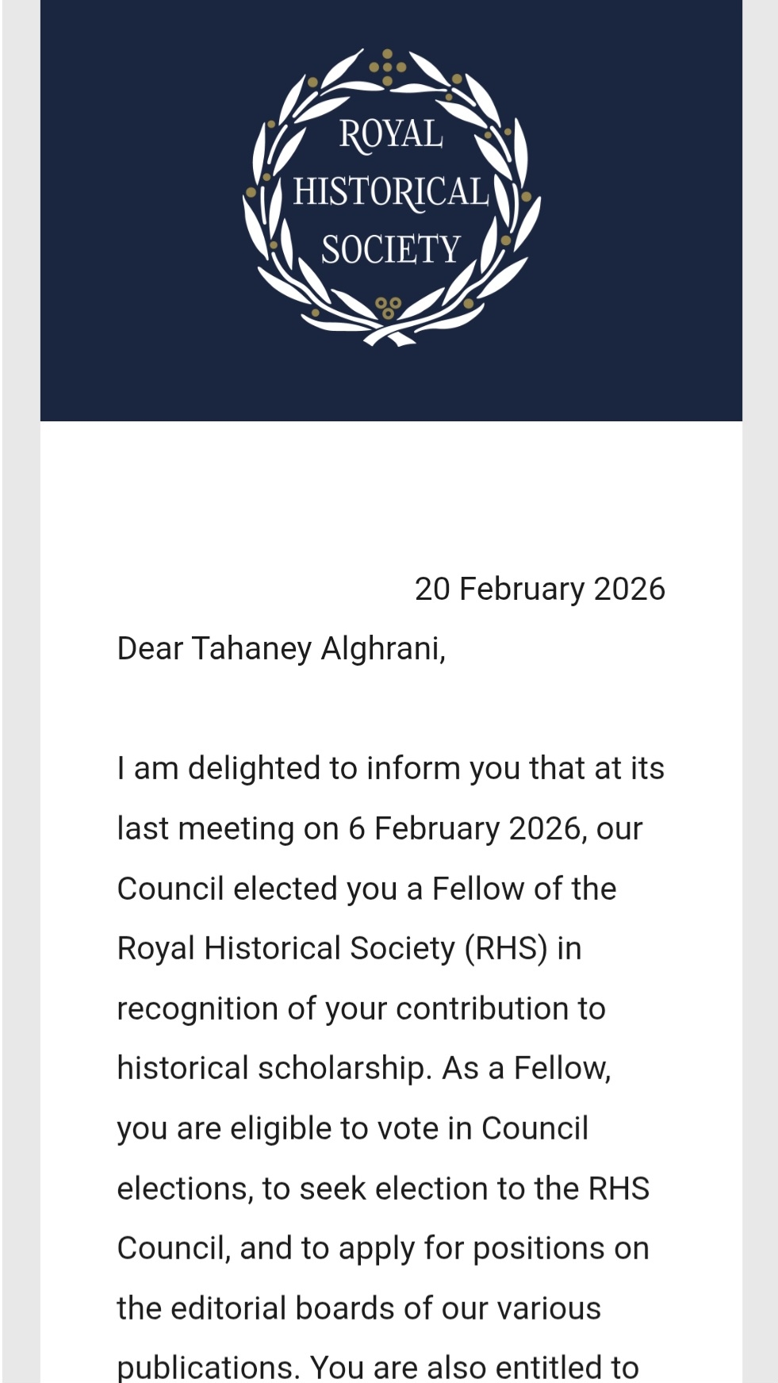Viewport: 778px width, 1383px height.
Task: Click the line 'Council, and to apply for positions on'
Action: (383, 1248)
